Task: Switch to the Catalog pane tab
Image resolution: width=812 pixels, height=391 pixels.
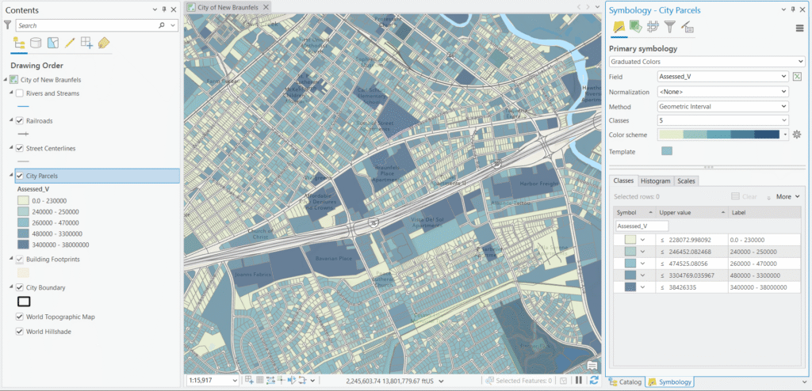Action: click(x=626, y=382)
